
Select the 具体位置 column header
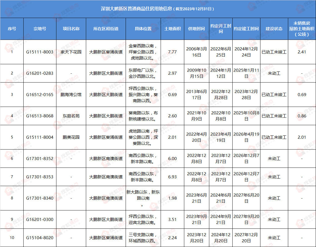point(143,29)
